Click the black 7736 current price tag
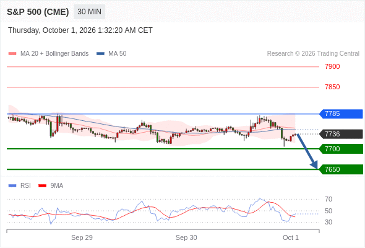The image size is (365, 248). [x=341, y=134]
